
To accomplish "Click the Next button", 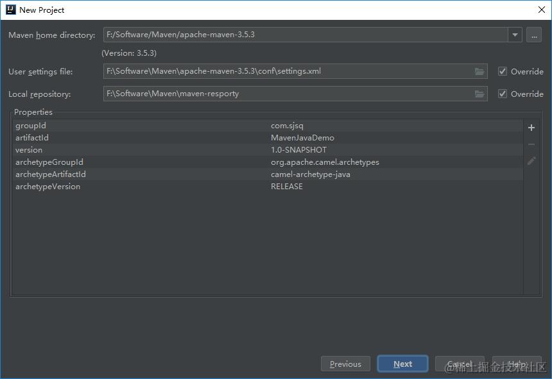I will (402, 364).
